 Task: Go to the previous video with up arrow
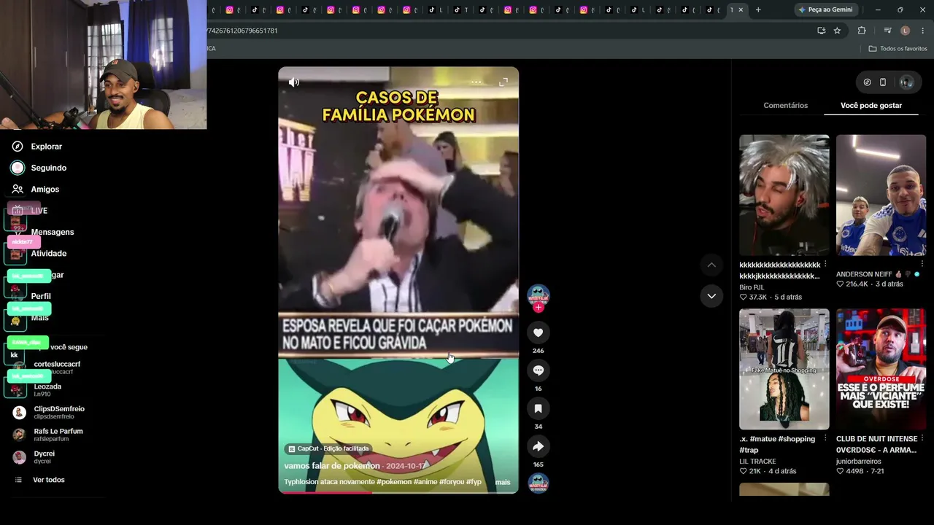tap(711, 265)
